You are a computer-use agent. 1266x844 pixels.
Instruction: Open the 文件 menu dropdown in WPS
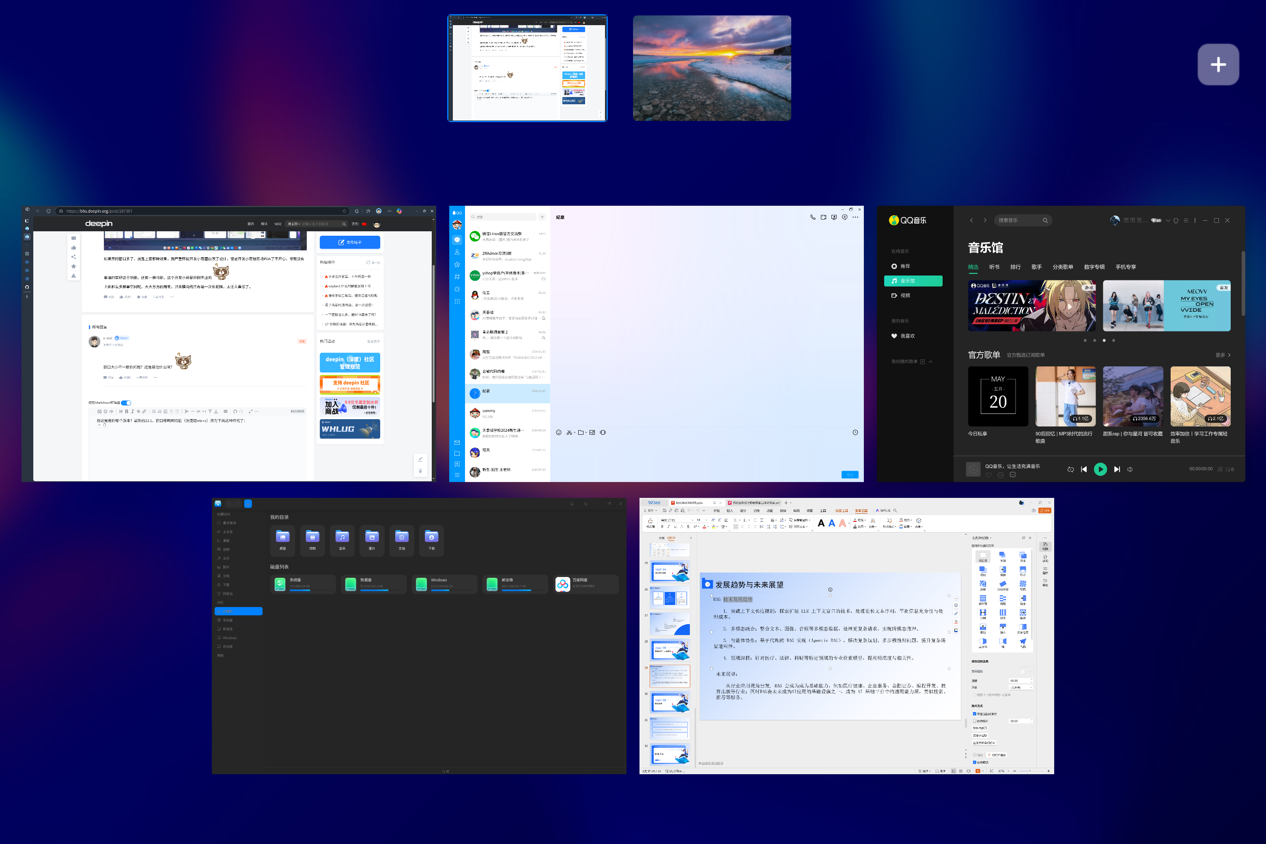click(650, 510)
